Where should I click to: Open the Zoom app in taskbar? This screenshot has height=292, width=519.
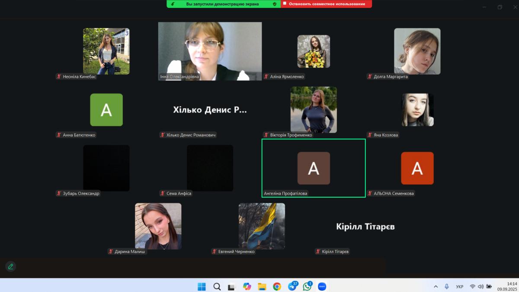(x=322, y=286)
